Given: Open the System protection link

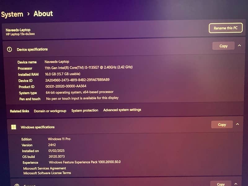Looking at the screenshot, I should [85, 110].
